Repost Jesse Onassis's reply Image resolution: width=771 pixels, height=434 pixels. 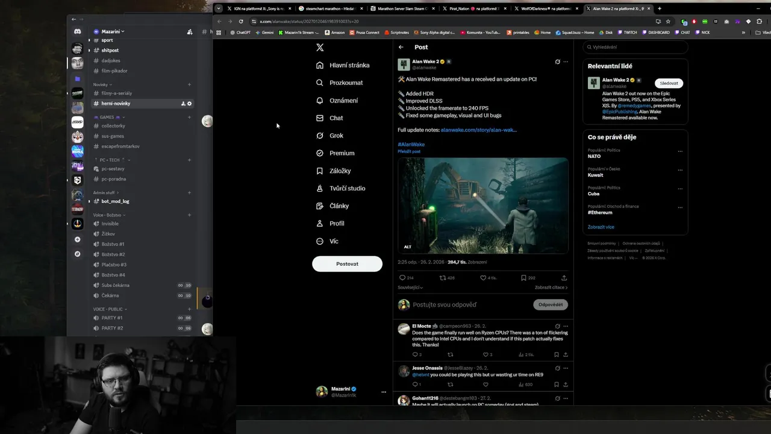coord(450,384)
